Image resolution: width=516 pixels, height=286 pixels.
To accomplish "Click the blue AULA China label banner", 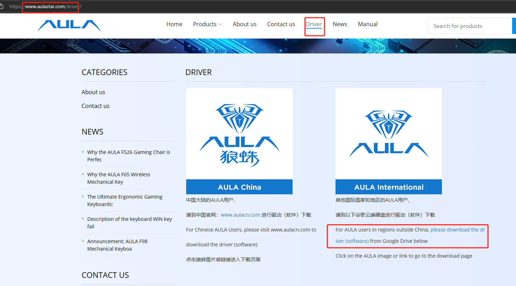I will point(239,187).
